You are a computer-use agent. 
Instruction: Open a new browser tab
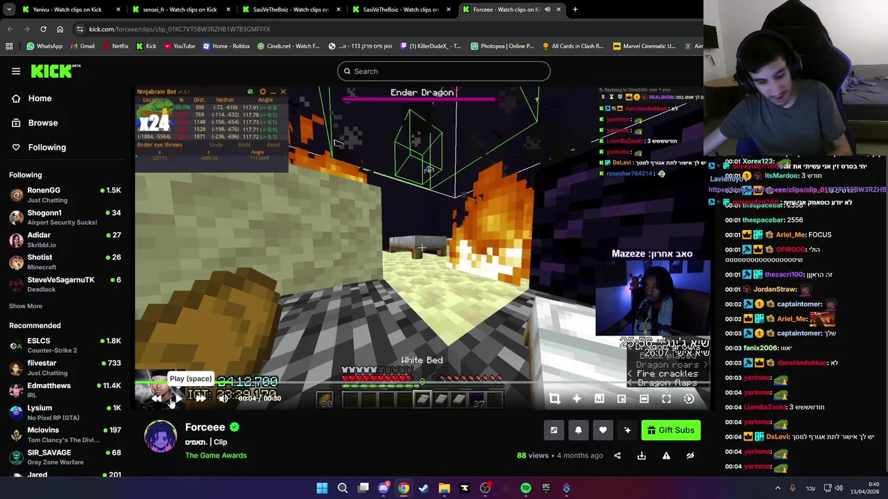point(575,10)
